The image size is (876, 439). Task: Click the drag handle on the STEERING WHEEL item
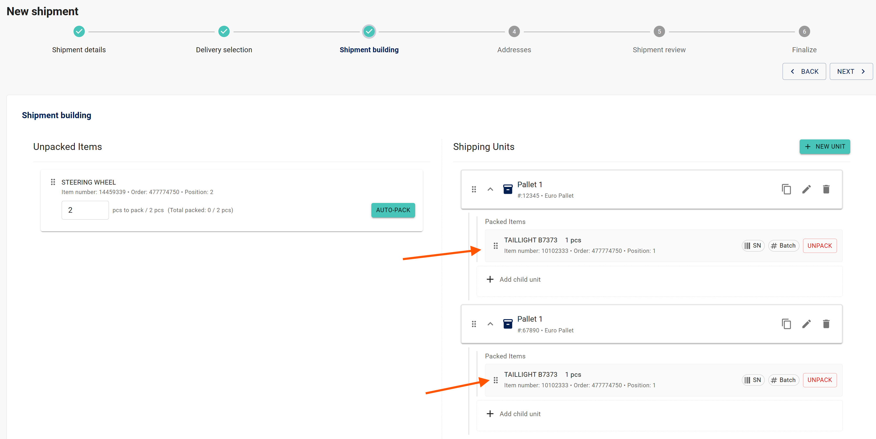pyautogui.click(x=53, y=182)
